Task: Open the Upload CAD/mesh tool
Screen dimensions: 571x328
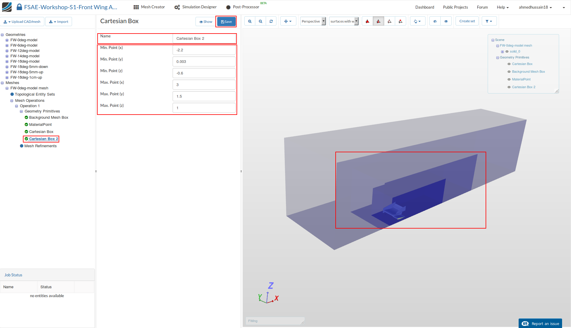Action: [x=22, y=21]
